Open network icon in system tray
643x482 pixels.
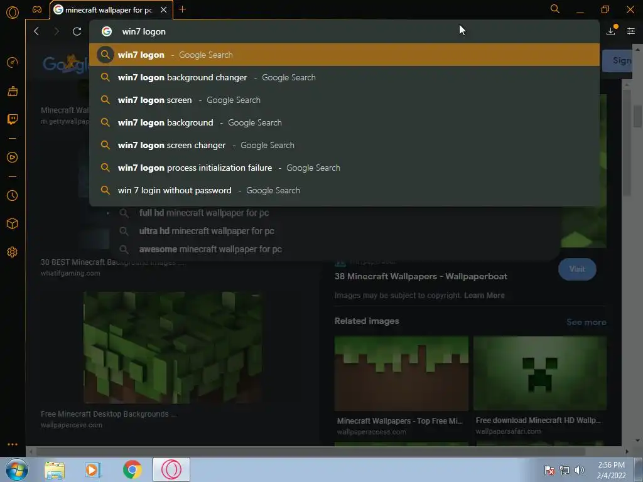coord(565,471)
